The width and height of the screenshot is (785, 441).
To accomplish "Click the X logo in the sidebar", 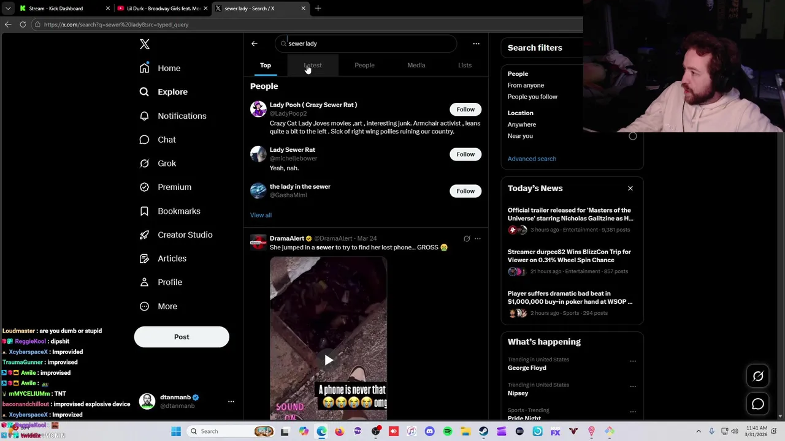I will 145,44.
